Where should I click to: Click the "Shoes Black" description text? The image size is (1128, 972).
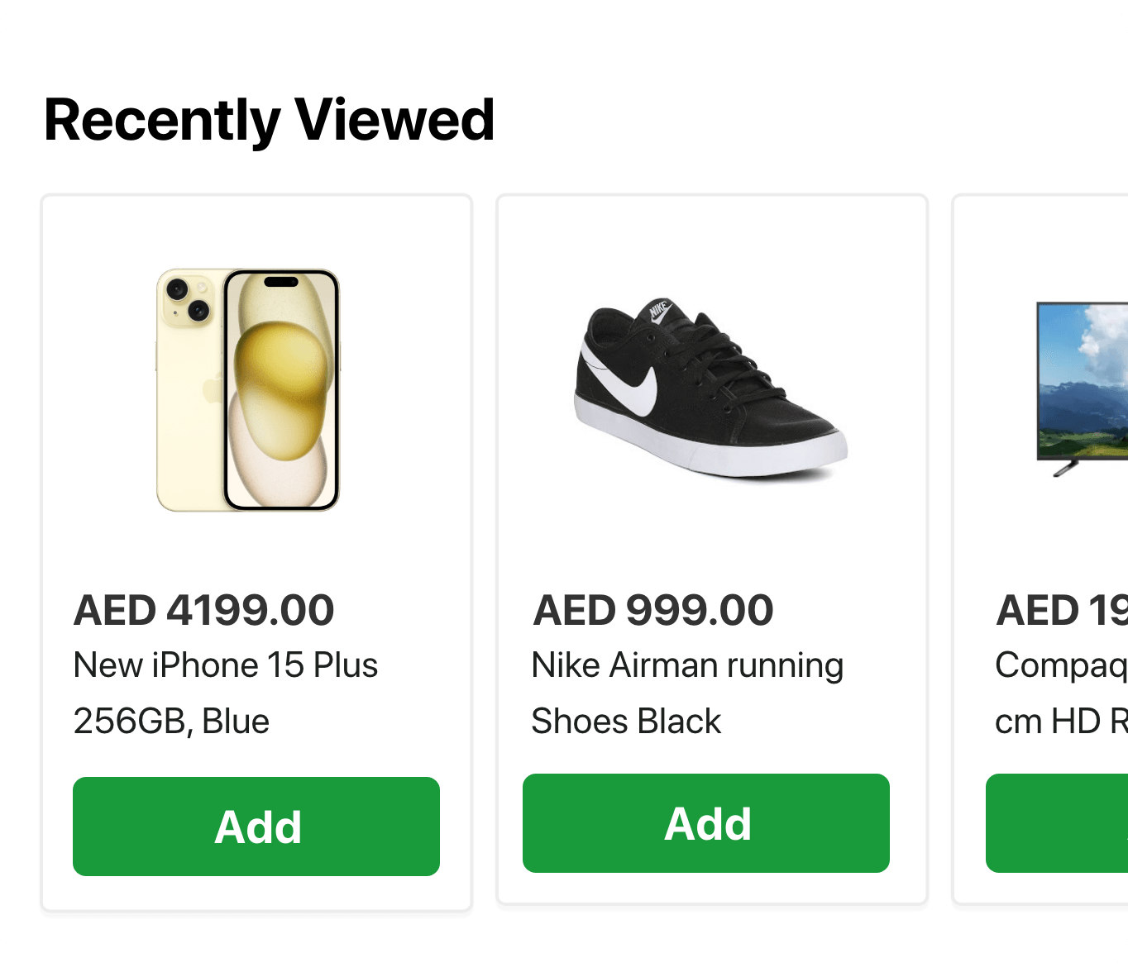tap(626, 721)
